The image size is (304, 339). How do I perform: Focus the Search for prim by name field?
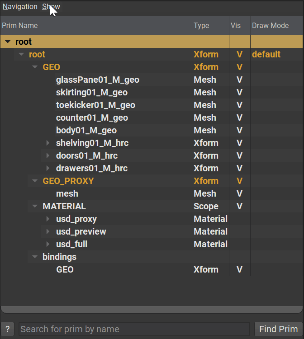(x=134, y=329)
